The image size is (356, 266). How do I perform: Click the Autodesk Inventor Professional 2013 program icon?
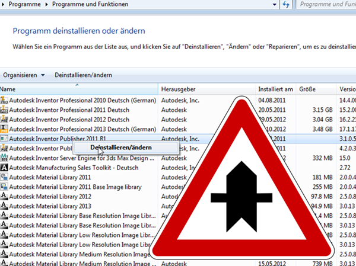(x=4, y=129)
